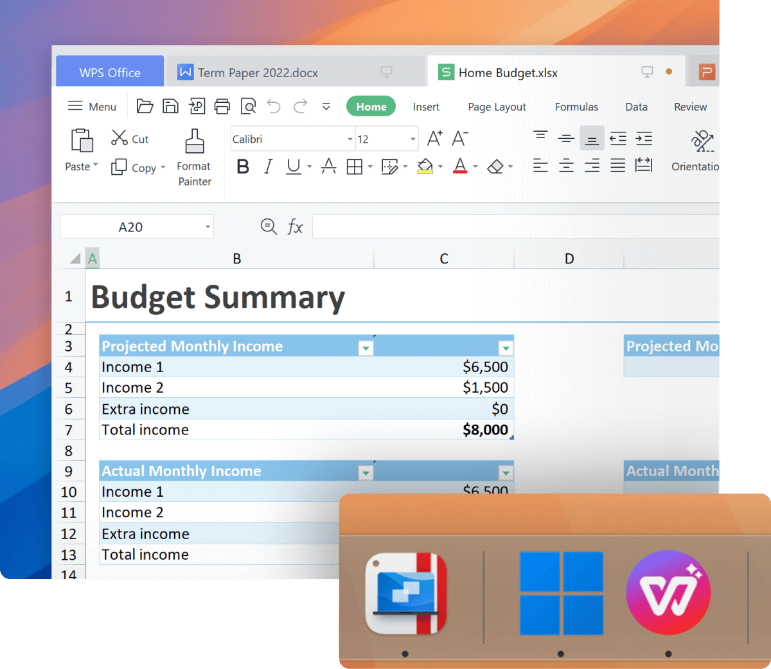The width and height of the screenshot is (771, 669).
Task: Expand the Paste options arrow
Action: coord(96,166)
